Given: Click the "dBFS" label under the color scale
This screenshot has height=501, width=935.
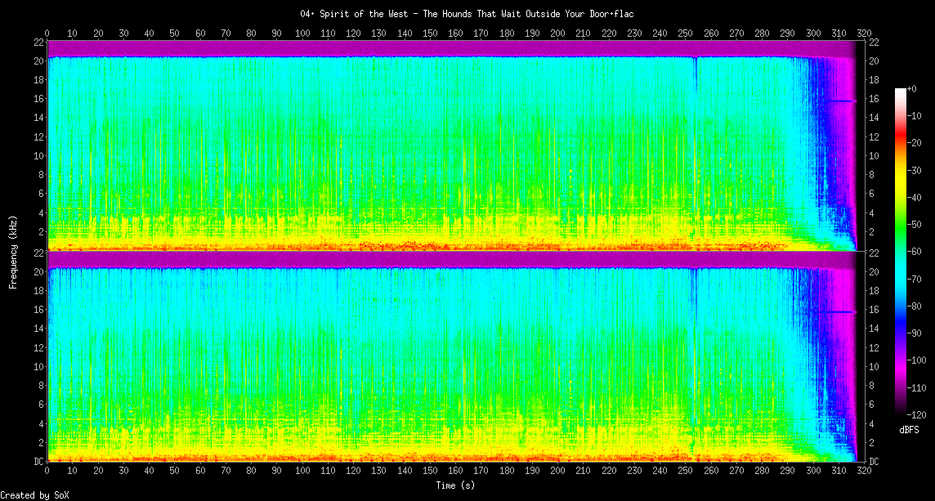Looking at the screenshot, I should click(x=910, y=430).
